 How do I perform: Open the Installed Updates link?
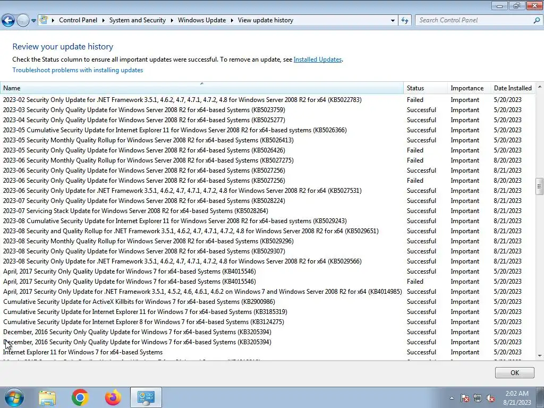pyautogui.click(x=318, y=59)
